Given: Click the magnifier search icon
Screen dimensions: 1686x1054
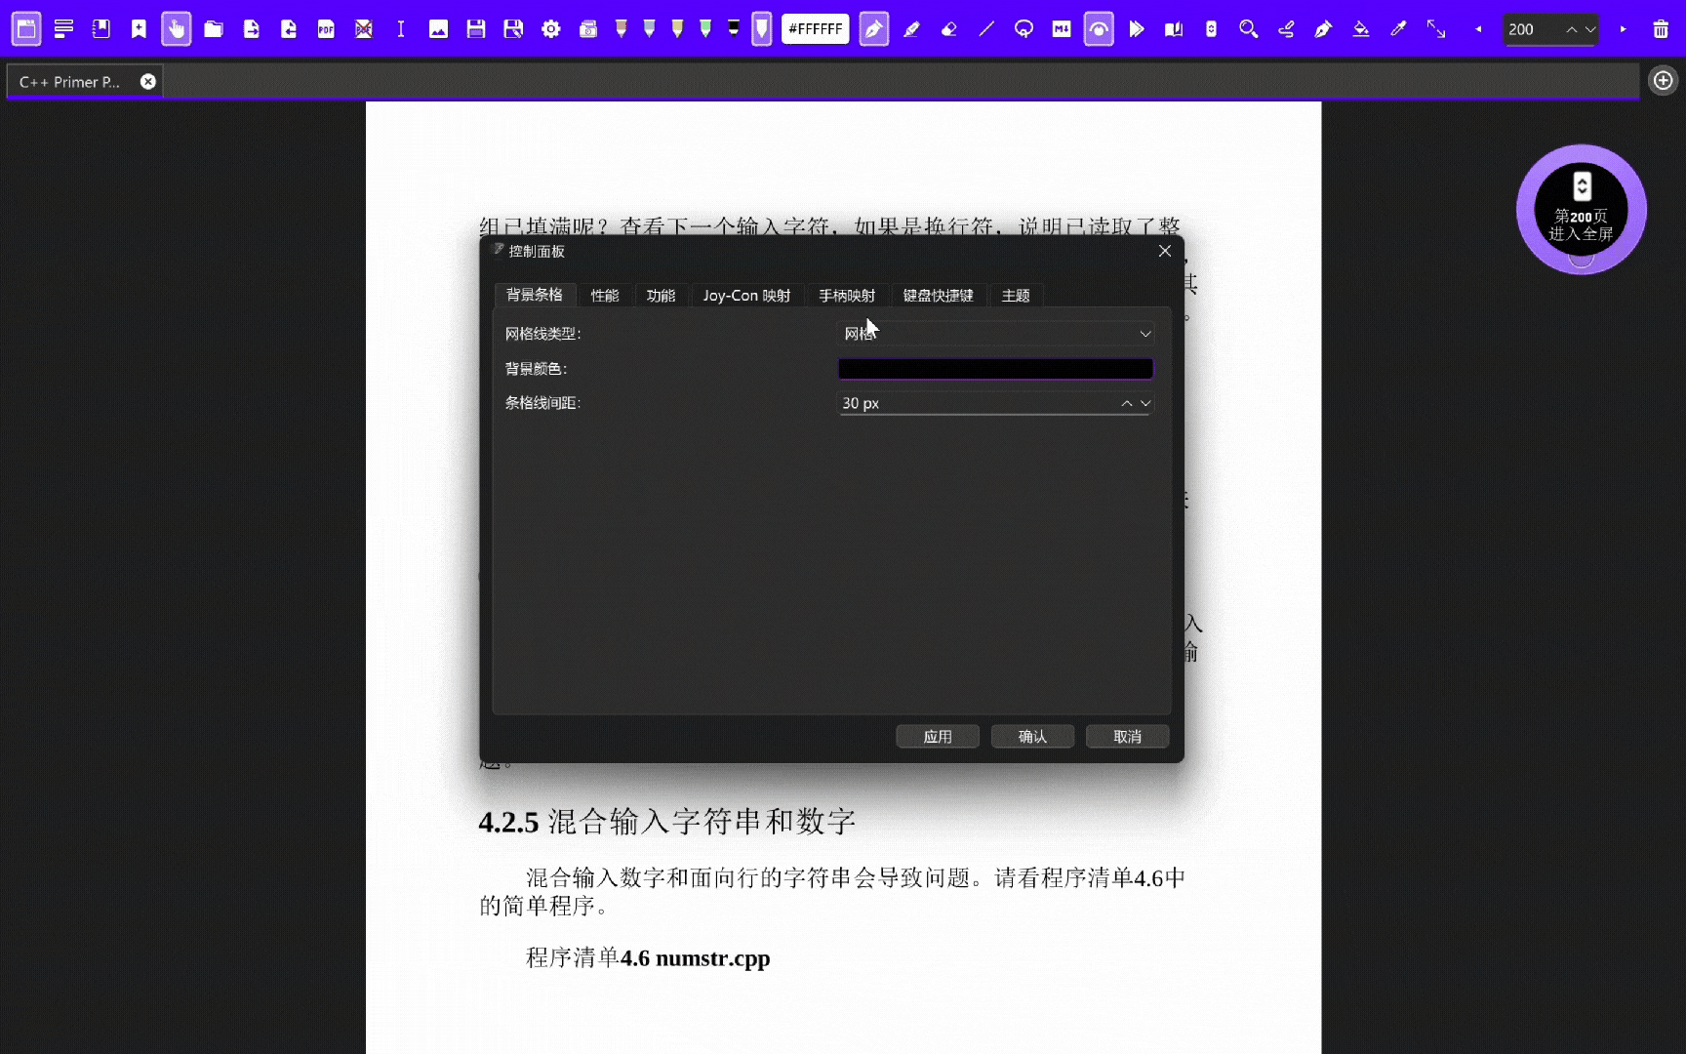Looking at the screenshot, I should pos(1248,29).
